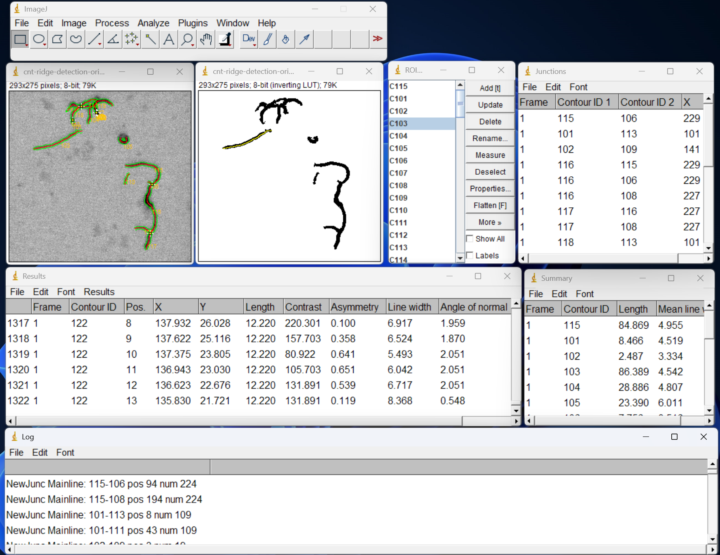Open Edit menu in the Summary window
The image size is (720, 555).
click(x=559, y=294)
